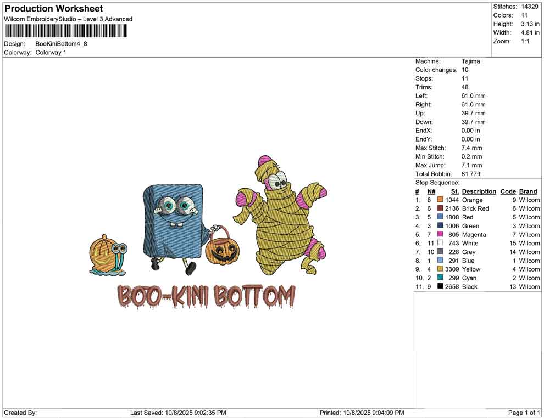Click the snail with pumpkin shell

108,256
